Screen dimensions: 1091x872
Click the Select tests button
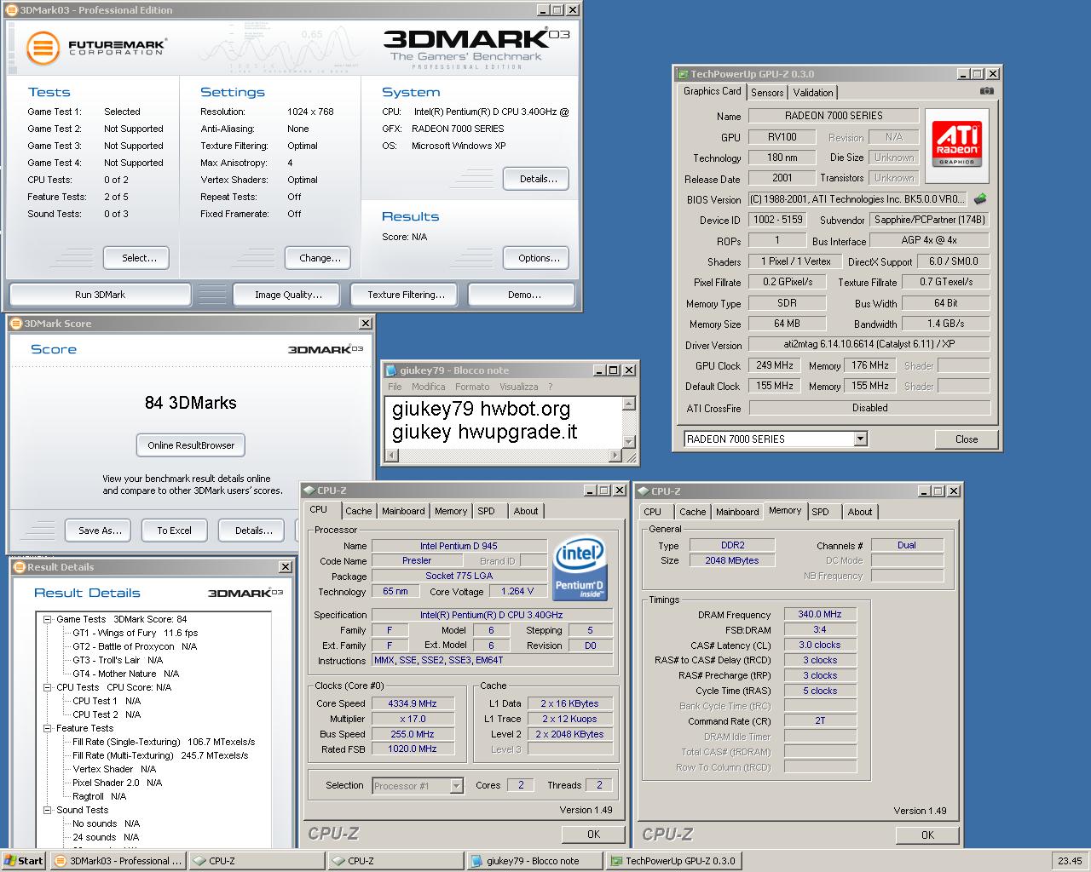136,258
